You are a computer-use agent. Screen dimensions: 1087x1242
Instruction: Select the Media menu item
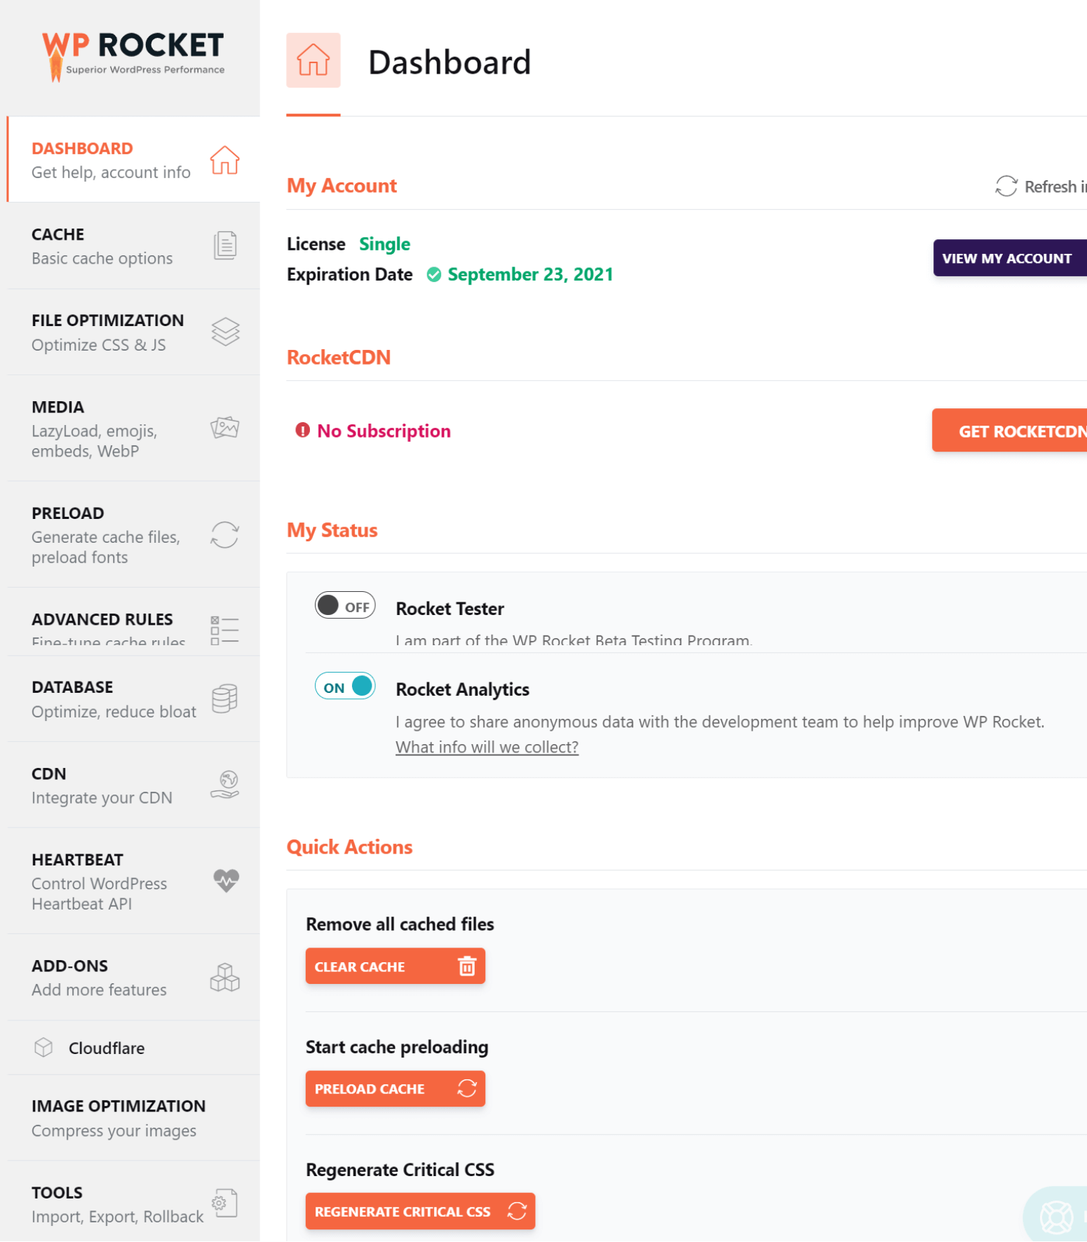tap(133, 428)
